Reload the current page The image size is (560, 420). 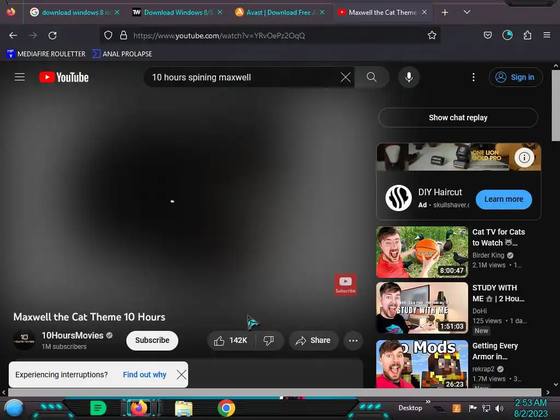(52, 36)
